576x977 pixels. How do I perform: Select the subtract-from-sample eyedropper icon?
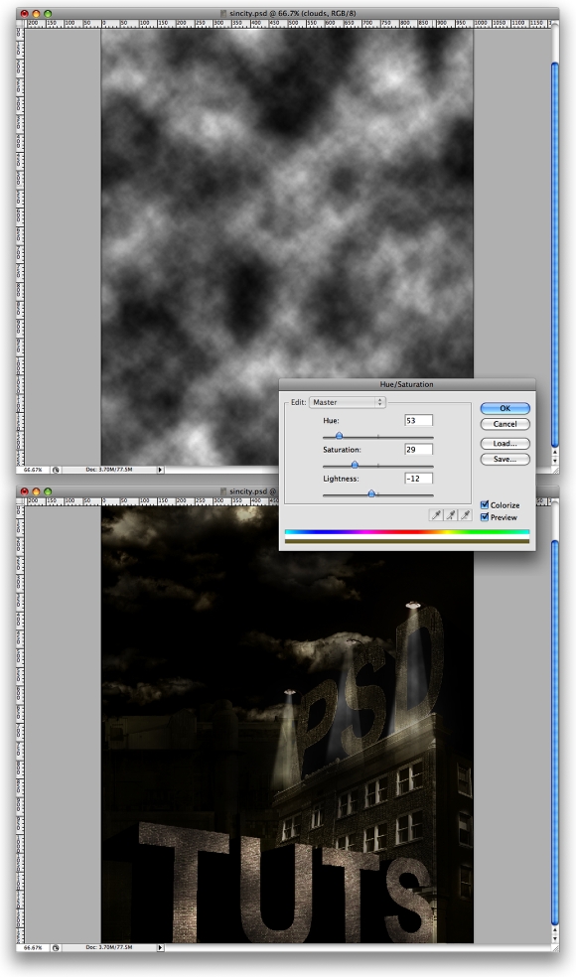465,515
